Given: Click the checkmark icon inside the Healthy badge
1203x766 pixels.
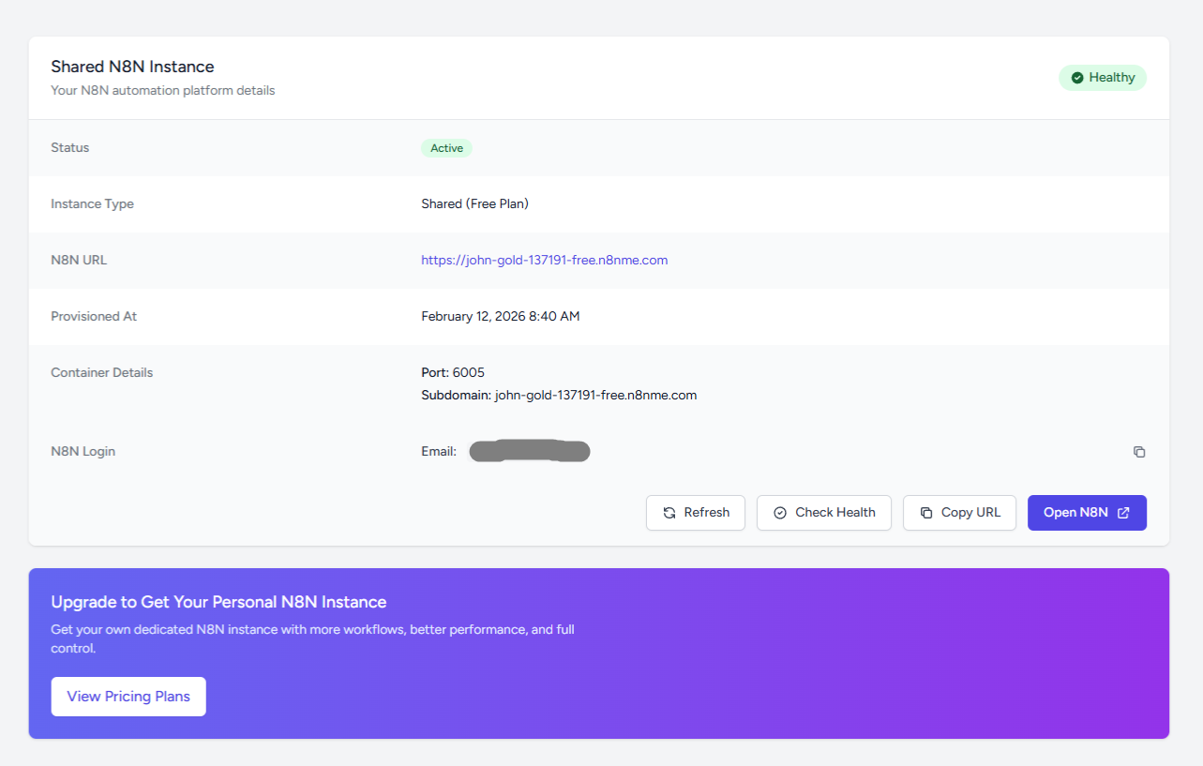Looking at the screenshot, I should tap(1075, 78).
